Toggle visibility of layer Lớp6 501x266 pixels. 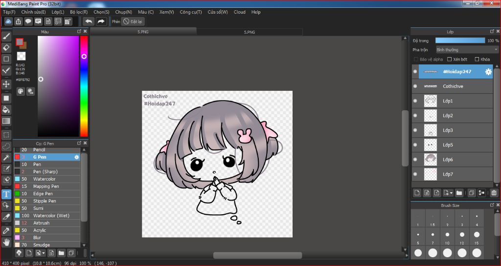point(415,160)
